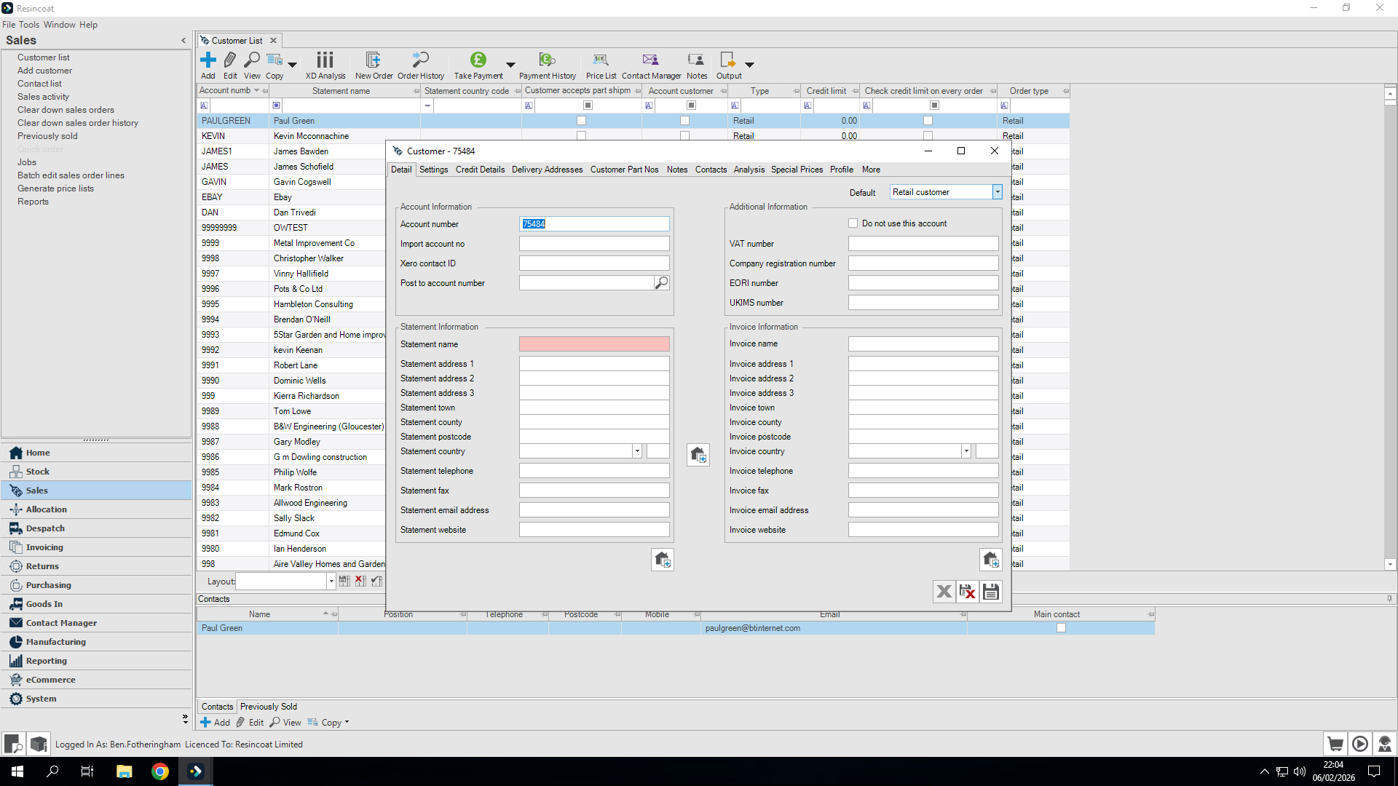Screen dimensions: 1398x786
Task: Tick the Do not use this account checkbox
Action: [x=853, y=223]
